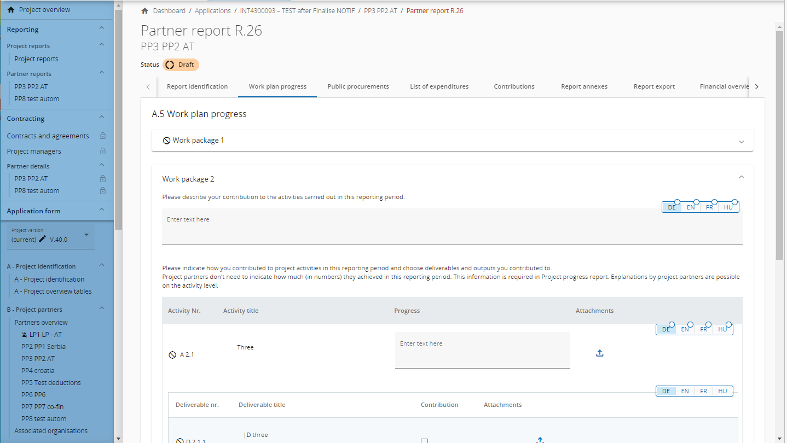Open the List of expenditures tab

click(x=439, y=86)
